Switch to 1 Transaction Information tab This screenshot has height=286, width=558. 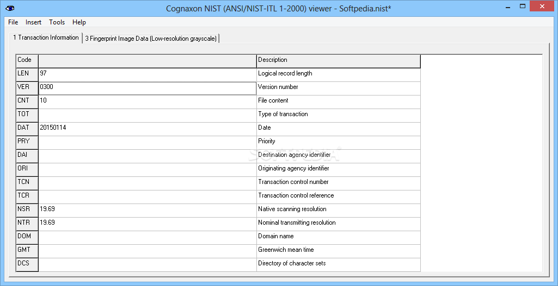pos(46,37)
